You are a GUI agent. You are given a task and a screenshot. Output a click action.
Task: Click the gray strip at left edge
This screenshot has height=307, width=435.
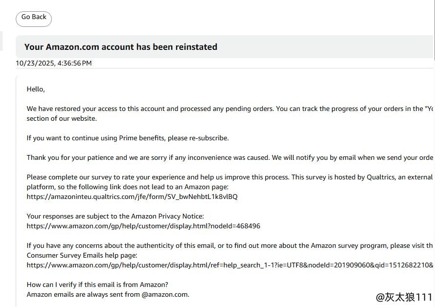[x=1, y=41]
